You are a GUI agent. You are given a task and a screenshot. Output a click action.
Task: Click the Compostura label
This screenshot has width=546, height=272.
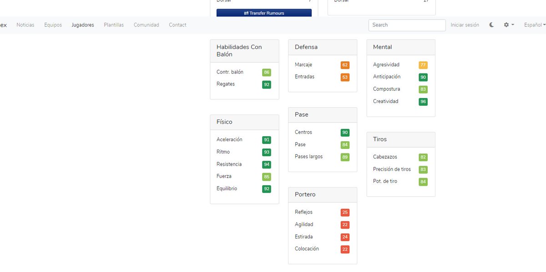point(387,89)
